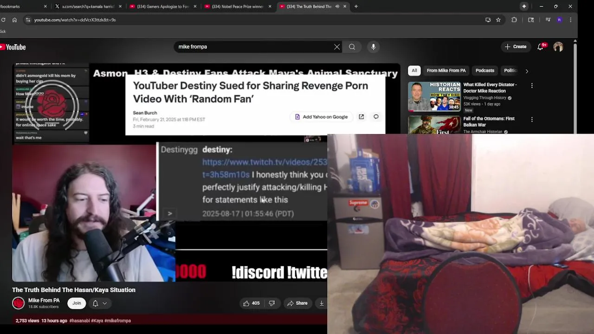This screenshot has width=594, height=334.
Task: Open YouTube notifications bell
Action: 541,47
